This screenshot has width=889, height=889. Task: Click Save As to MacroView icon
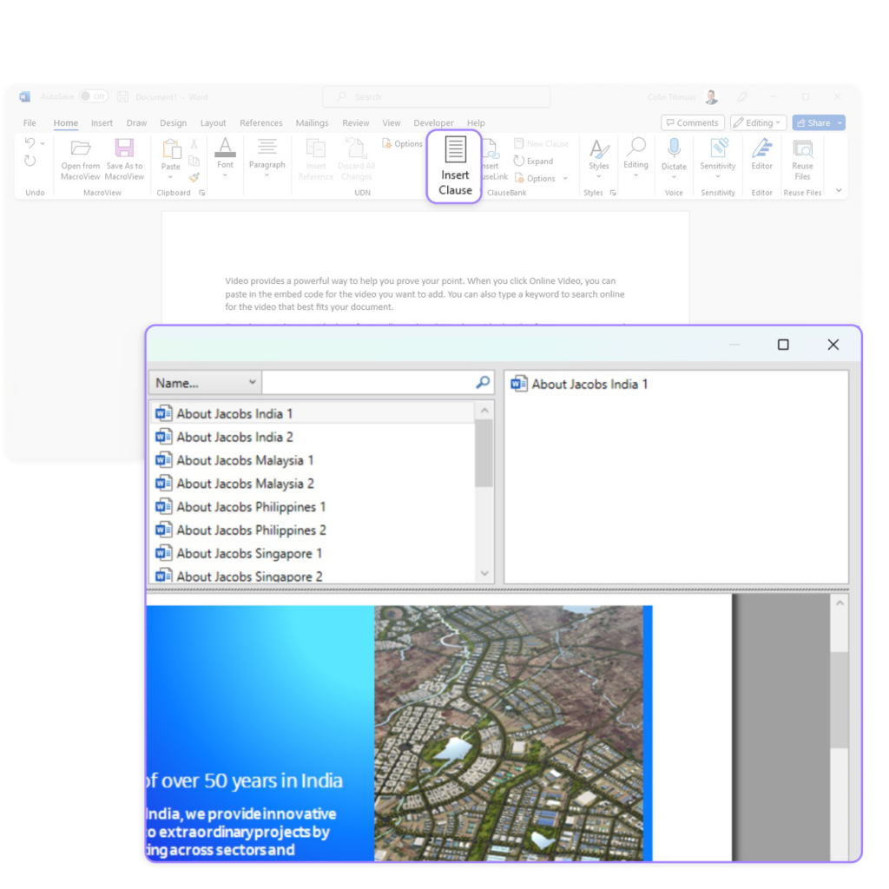[x=124, y=148]
